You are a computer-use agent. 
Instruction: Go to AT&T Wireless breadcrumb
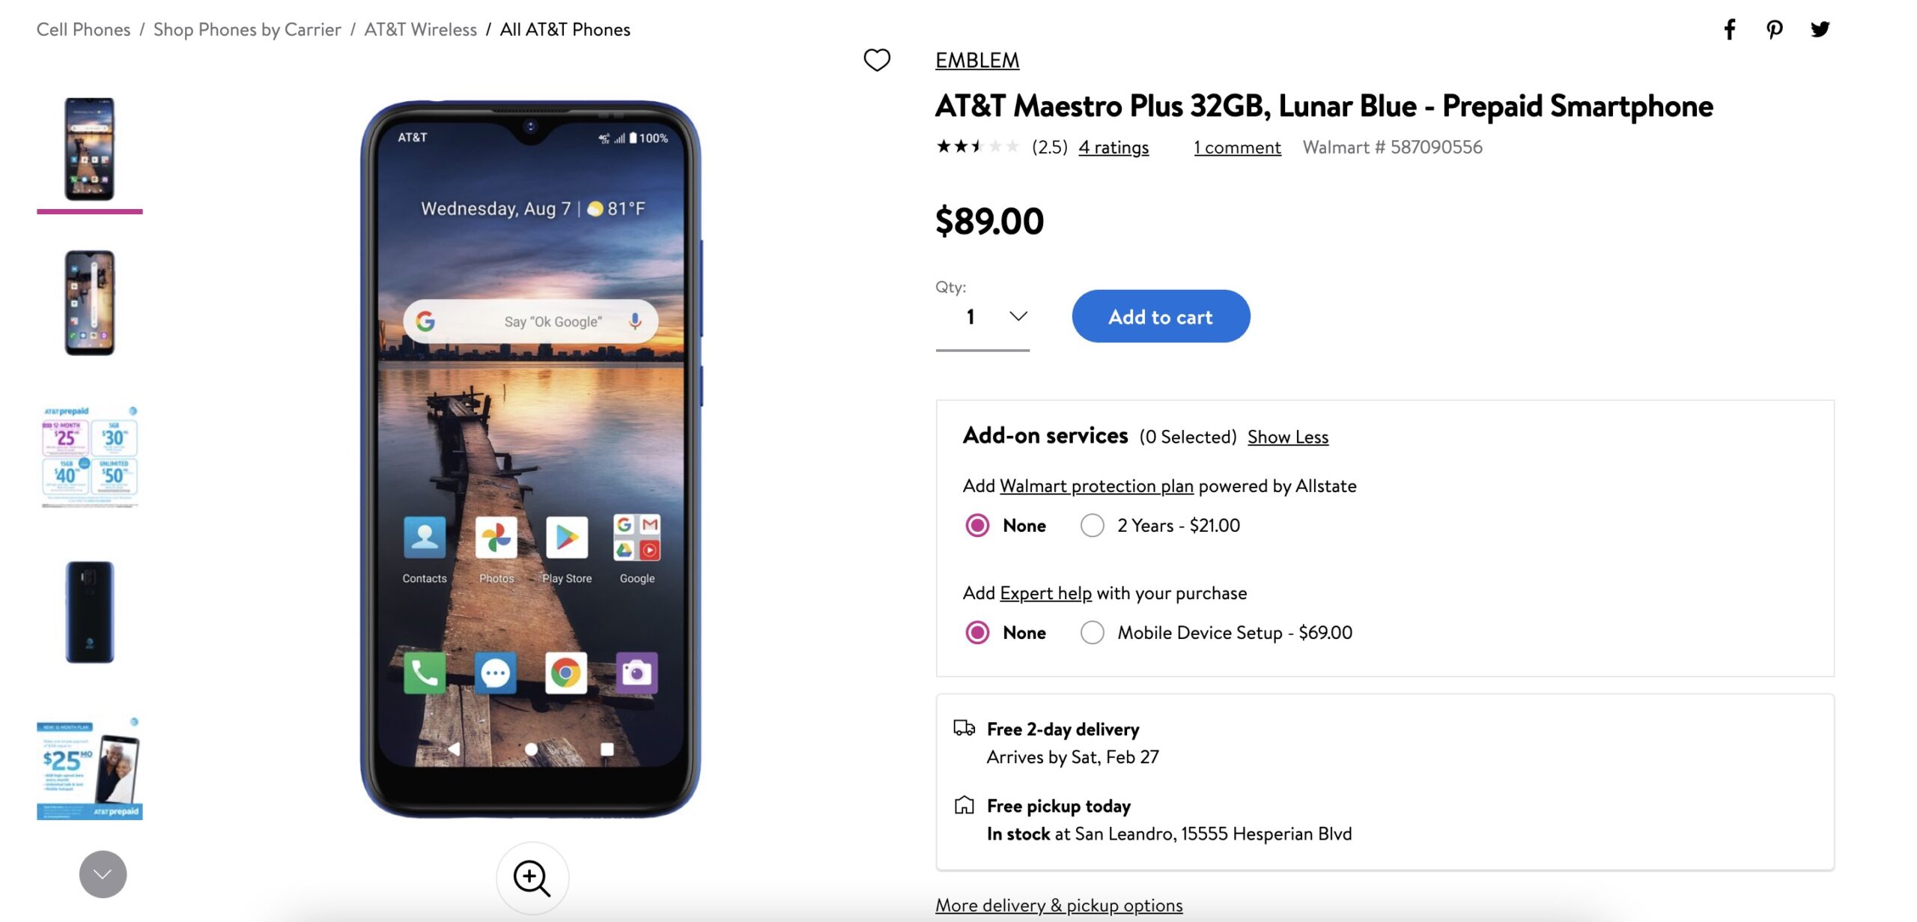click(421, 30)
